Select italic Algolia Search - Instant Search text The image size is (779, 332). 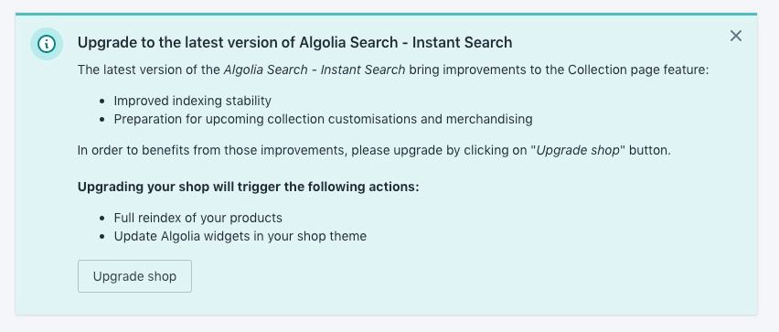[x=315, y=70]
